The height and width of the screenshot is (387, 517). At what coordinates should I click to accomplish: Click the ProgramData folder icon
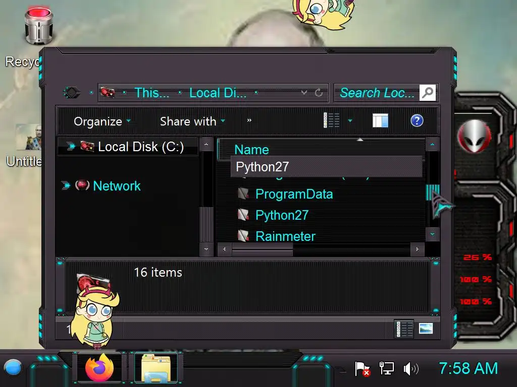[x=243, y=193]
